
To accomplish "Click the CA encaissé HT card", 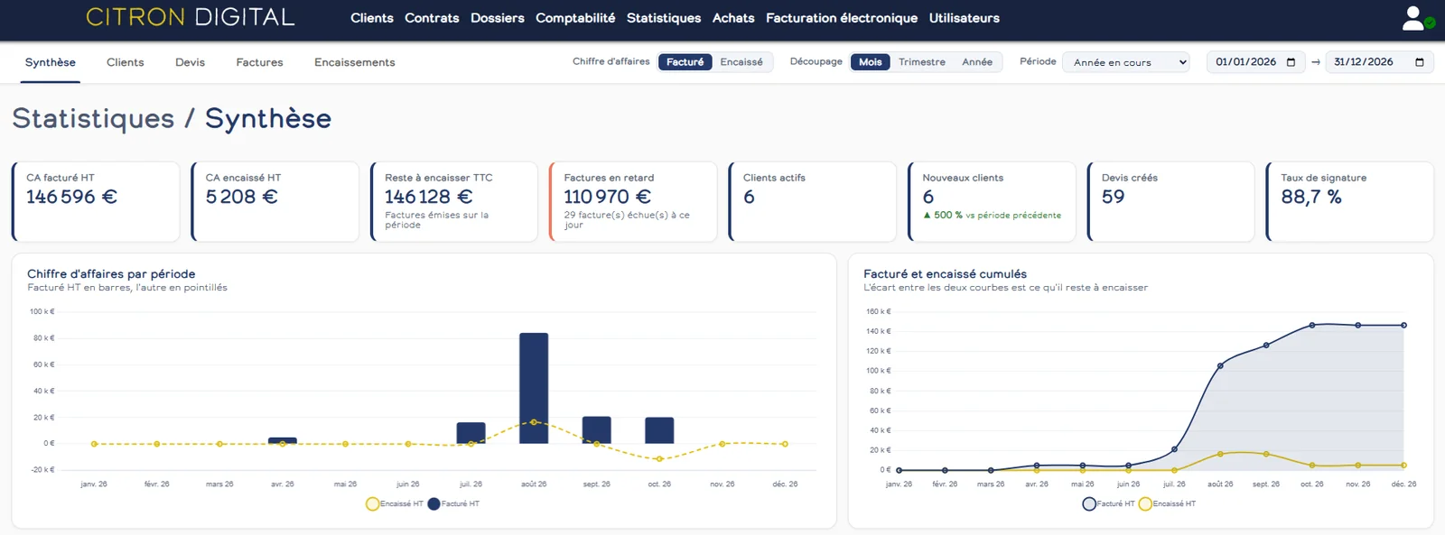I will pyautogui.click(x=275, y=202).
